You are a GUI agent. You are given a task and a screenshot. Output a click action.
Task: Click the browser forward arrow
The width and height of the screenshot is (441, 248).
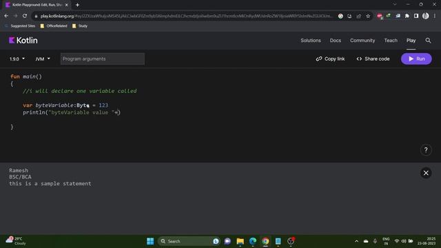(x=15, y=16)
